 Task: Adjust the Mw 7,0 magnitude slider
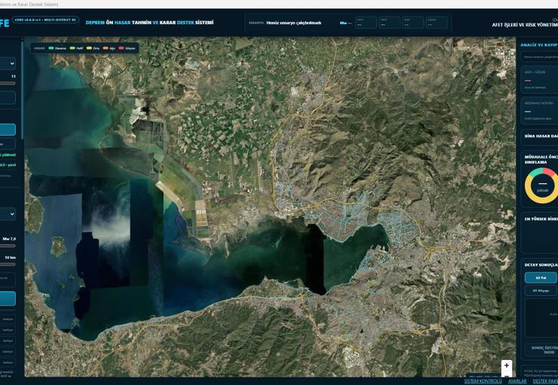pos(8,245)
